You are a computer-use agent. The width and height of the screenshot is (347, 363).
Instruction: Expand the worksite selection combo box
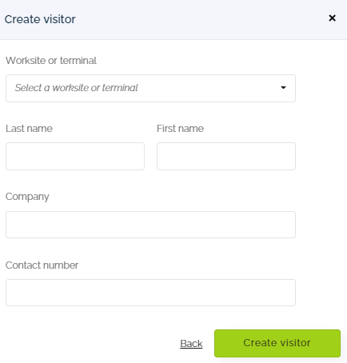150,88
